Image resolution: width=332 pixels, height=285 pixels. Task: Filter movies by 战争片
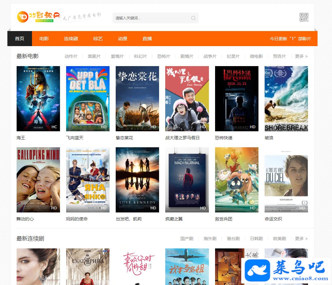pyautogui.click(x=210, y=56)
